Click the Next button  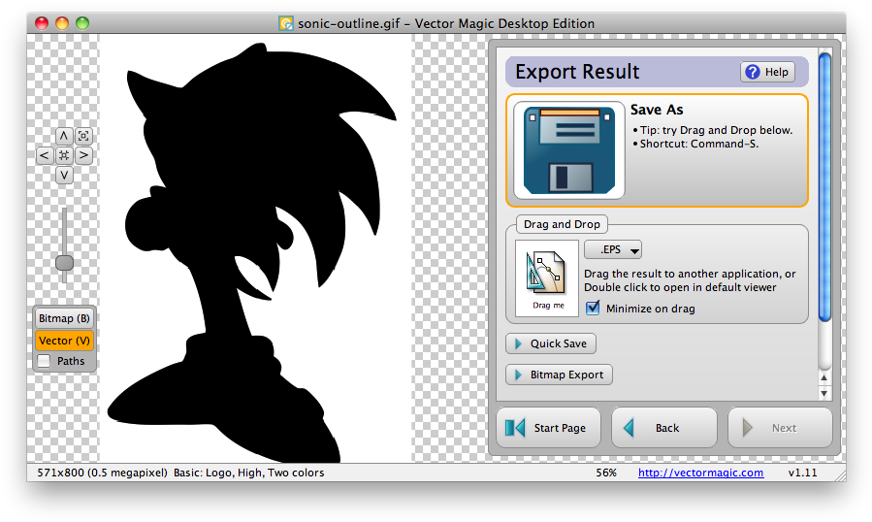(780, 427)
